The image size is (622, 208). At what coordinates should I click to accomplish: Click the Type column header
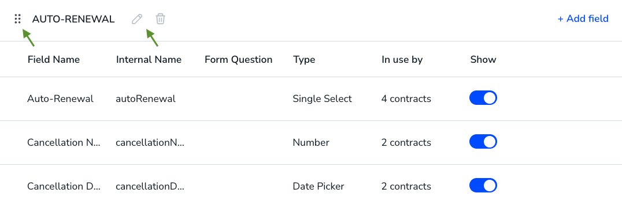click(x=304, y=60)
